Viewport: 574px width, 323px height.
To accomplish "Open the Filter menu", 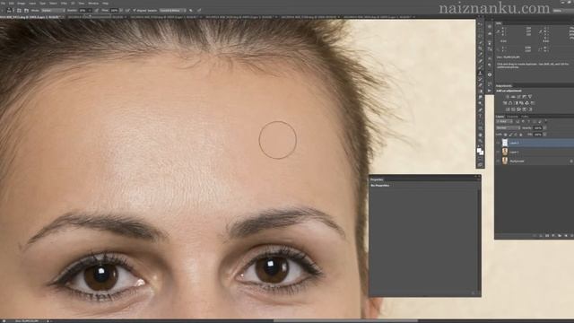I will (x=64, y=3).
